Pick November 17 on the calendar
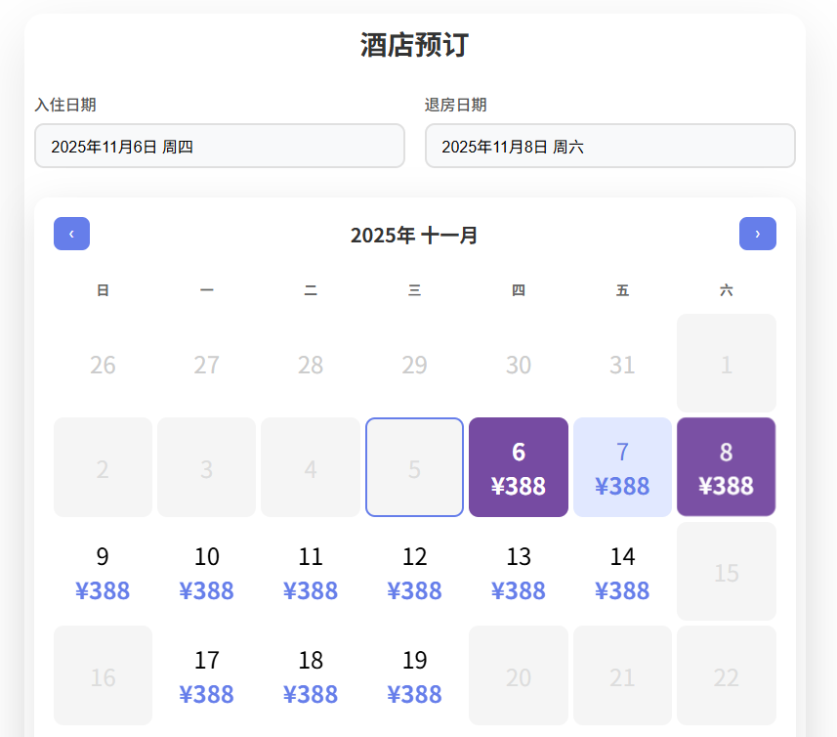The image size is (837, 737). [x=207, y=675]
